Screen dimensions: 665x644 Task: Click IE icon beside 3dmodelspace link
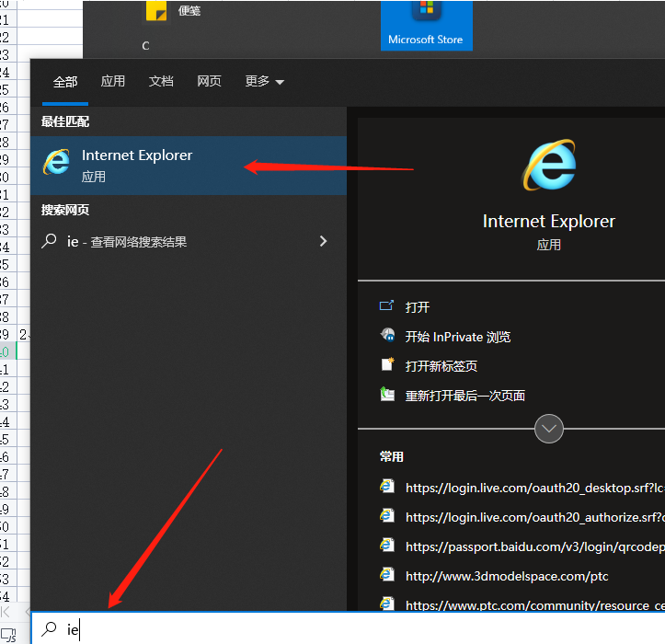[x=387, y=575]
